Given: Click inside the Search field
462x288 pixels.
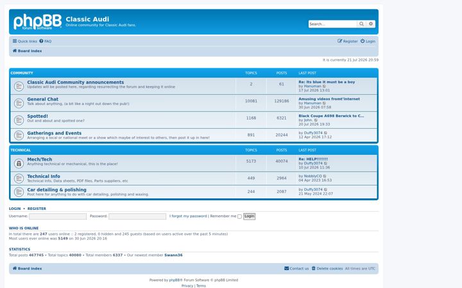Looking at the screenshot, I should pyautogui.click(x=332, y=24).
